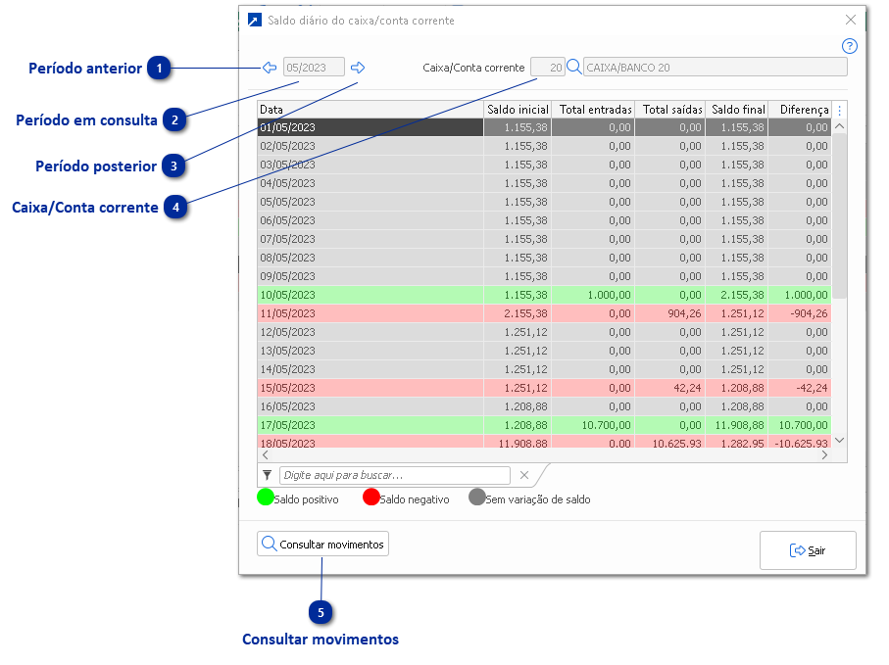Screen dimensions: 889x665
Task: Sort by the Data column header
Action: [x=370, y=110]
